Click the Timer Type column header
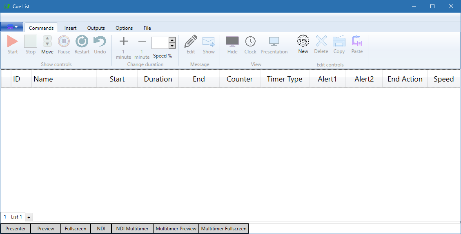 click(x=285, y=79)
